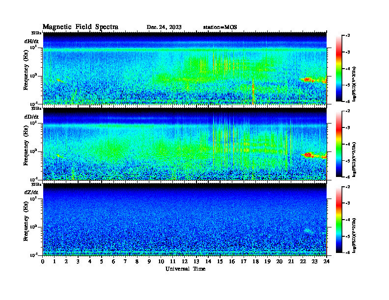Click the "Universal Time" axis label

pos(185,269)
